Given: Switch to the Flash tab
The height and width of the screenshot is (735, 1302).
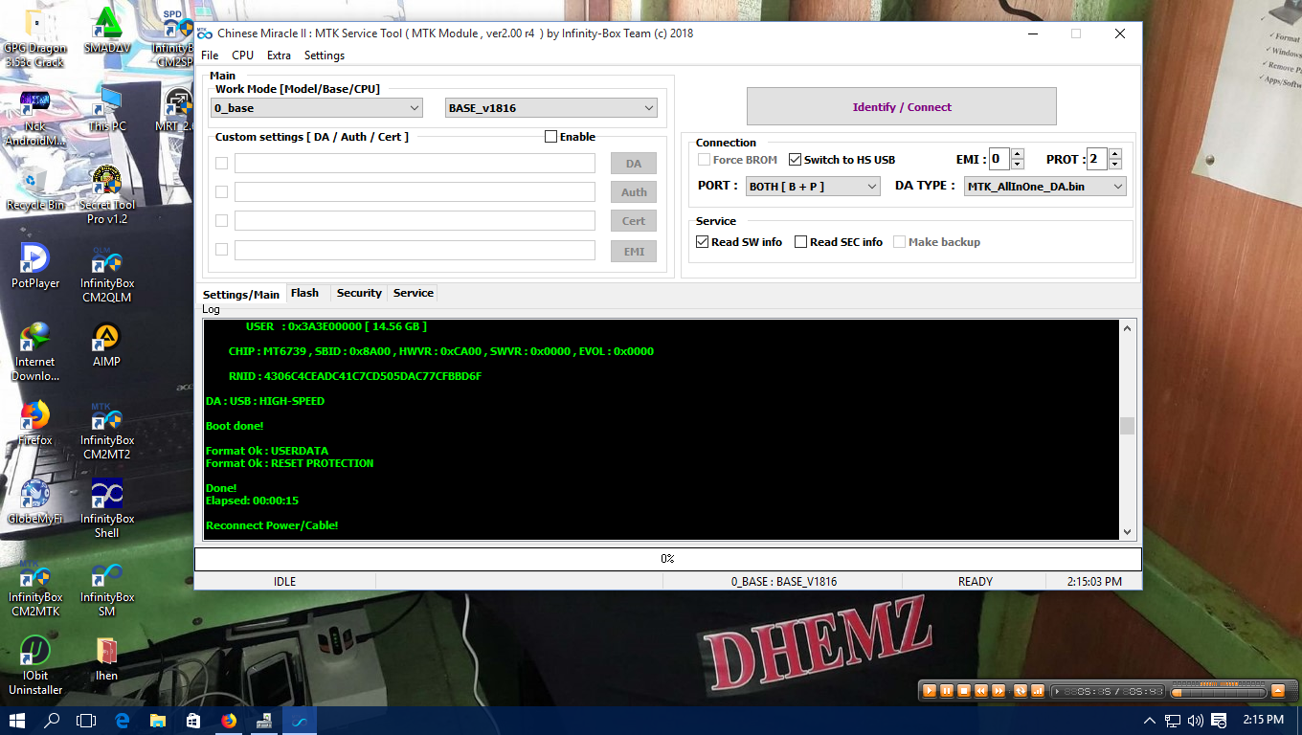Looking at the screenshot, I should tap(304, 293).
